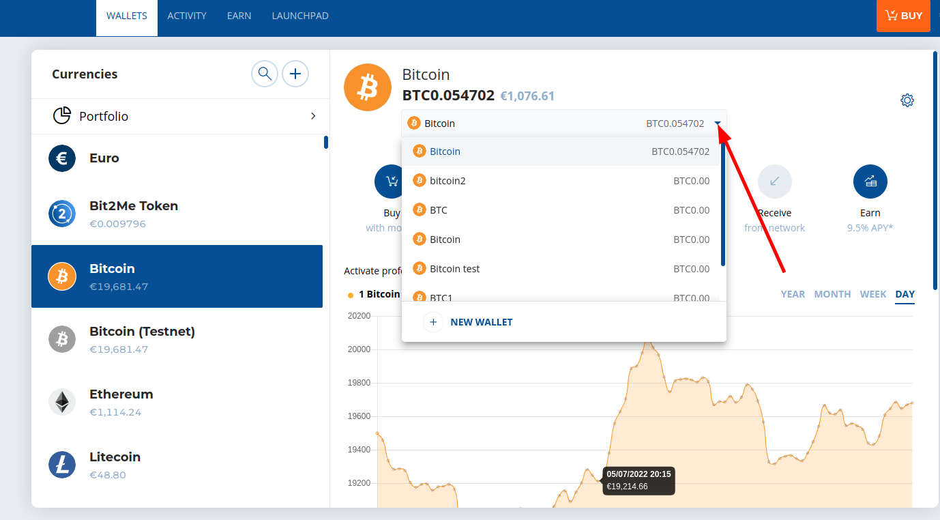
Task: Choose the bitcoin2 wallet option
Action: [561, 181]
